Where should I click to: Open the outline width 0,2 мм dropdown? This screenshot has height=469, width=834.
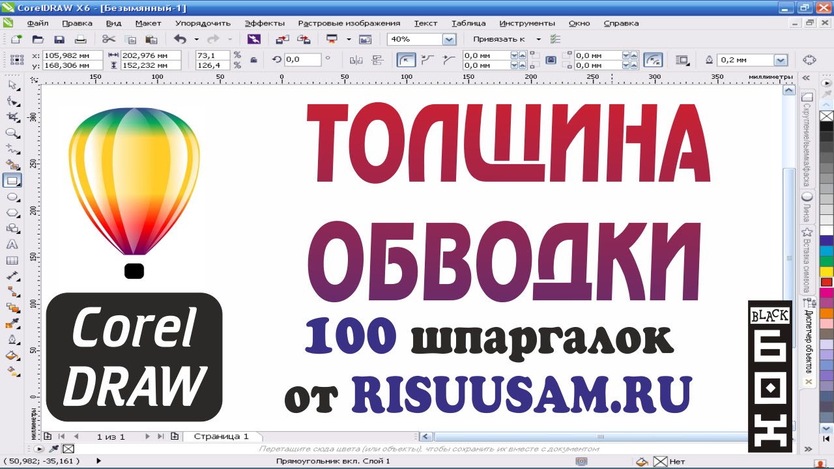781,60
